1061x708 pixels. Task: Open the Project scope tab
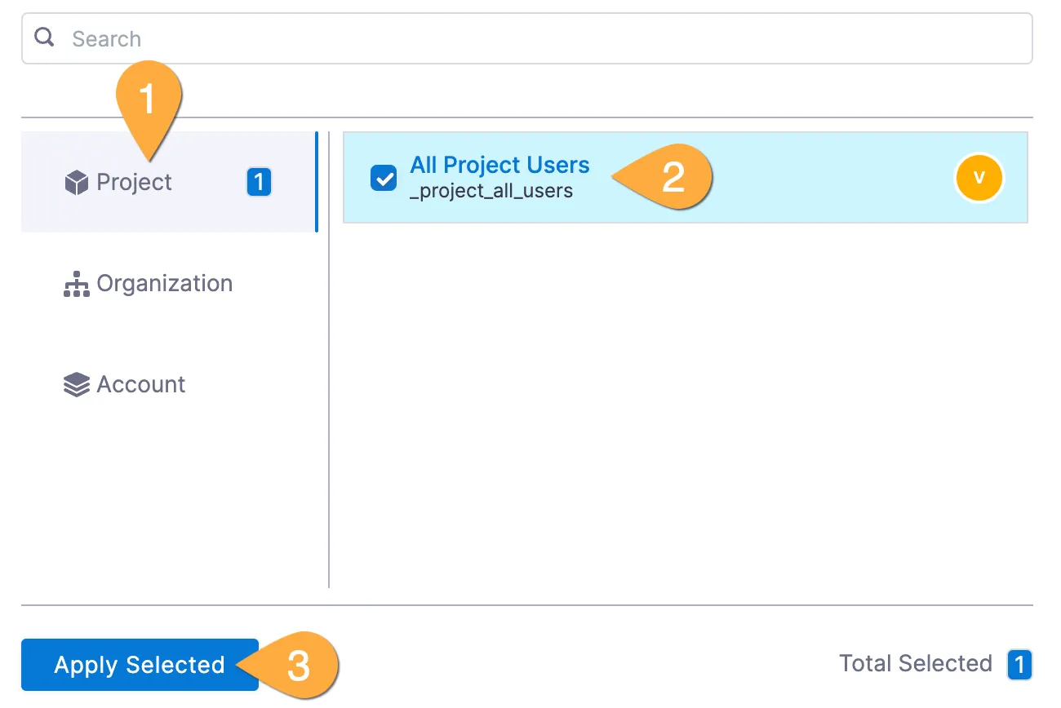[135, 182]
